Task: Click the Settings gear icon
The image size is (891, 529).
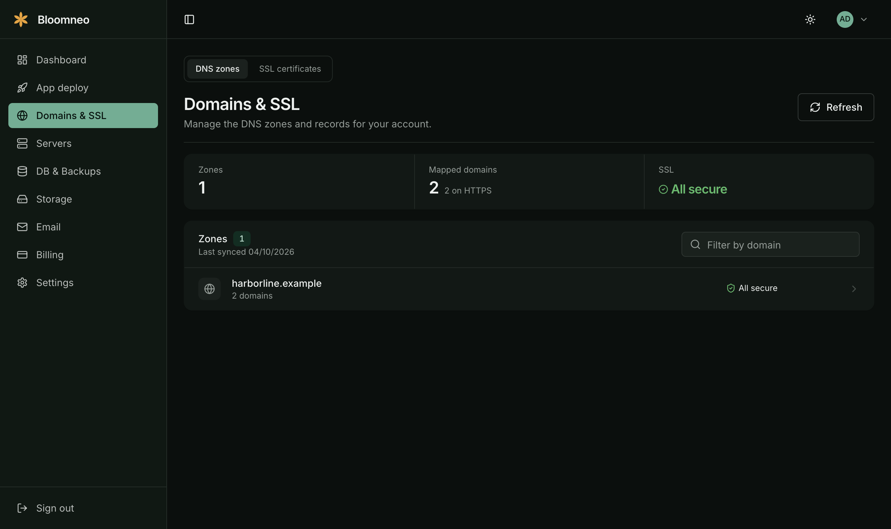Action: (x=22, y=282)
